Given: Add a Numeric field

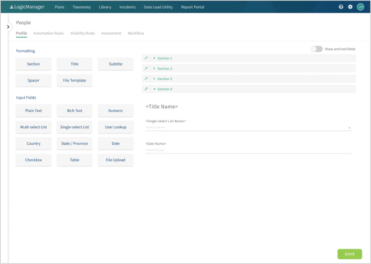Looking at the screenshot, I should [x=115, y=110].
